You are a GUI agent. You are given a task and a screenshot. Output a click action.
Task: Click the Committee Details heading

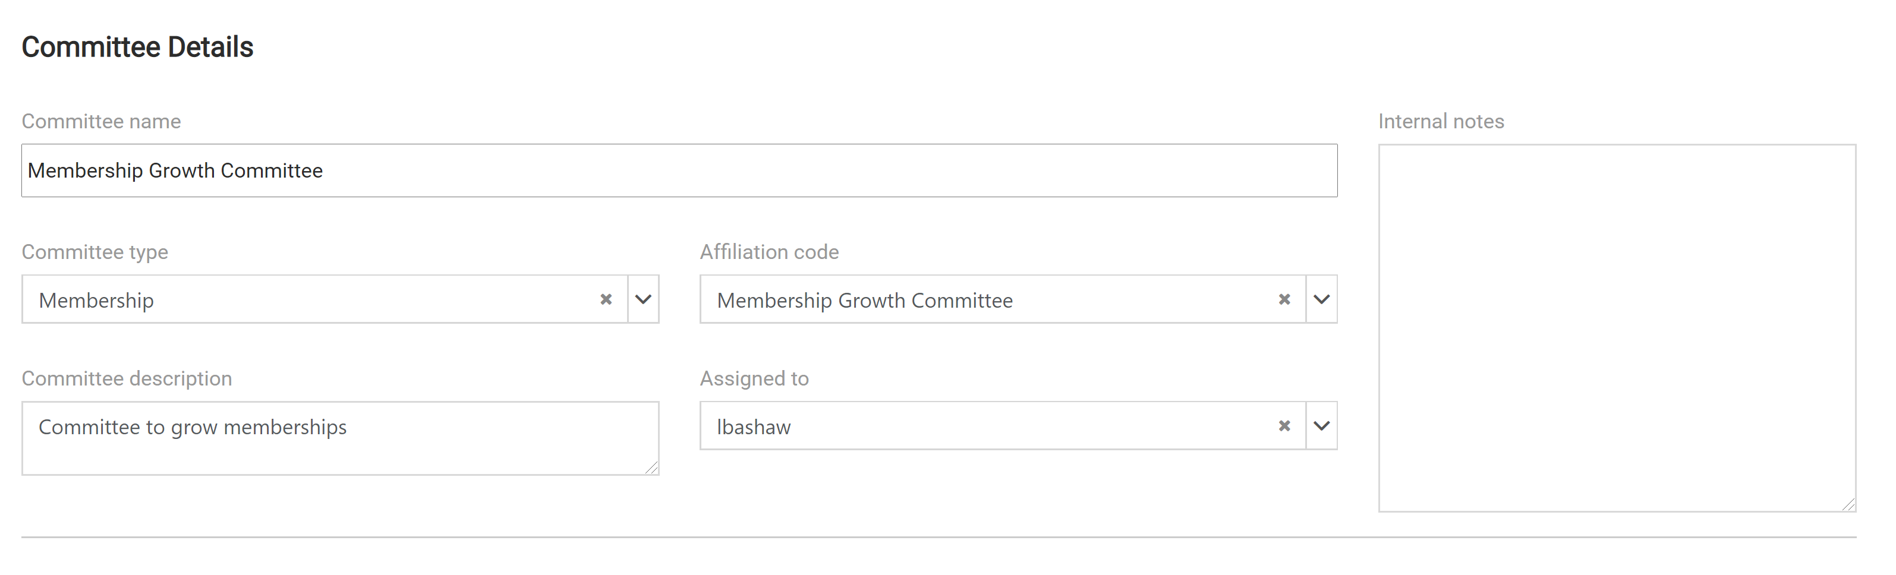(138, 46)
